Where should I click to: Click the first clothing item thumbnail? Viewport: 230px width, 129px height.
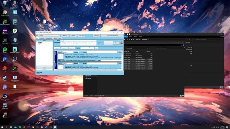point(61,56)
